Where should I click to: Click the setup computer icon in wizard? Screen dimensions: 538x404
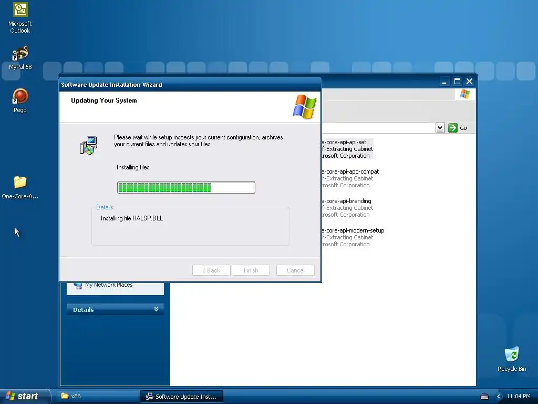tap(89, 145)
